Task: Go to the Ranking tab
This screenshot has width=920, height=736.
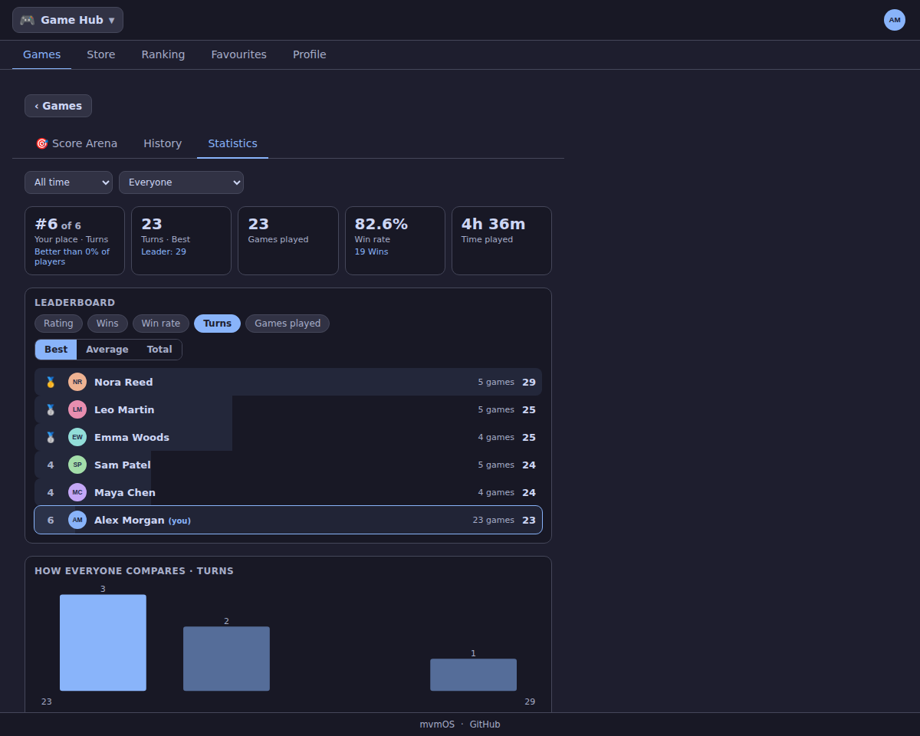Action: coord(163,54)
